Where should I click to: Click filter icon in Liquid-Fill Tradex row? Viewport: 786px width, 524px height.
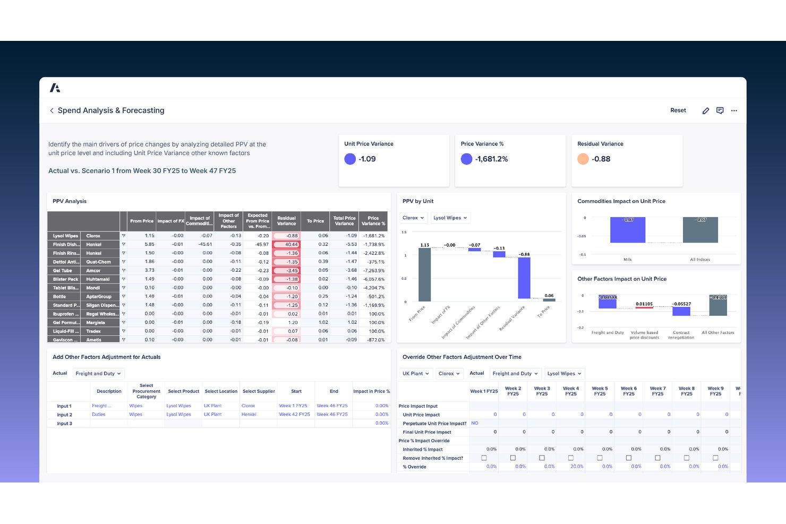[x=124, y=331]
